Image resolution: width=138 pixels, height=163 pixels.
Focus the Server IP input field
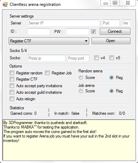coord(64,23)
